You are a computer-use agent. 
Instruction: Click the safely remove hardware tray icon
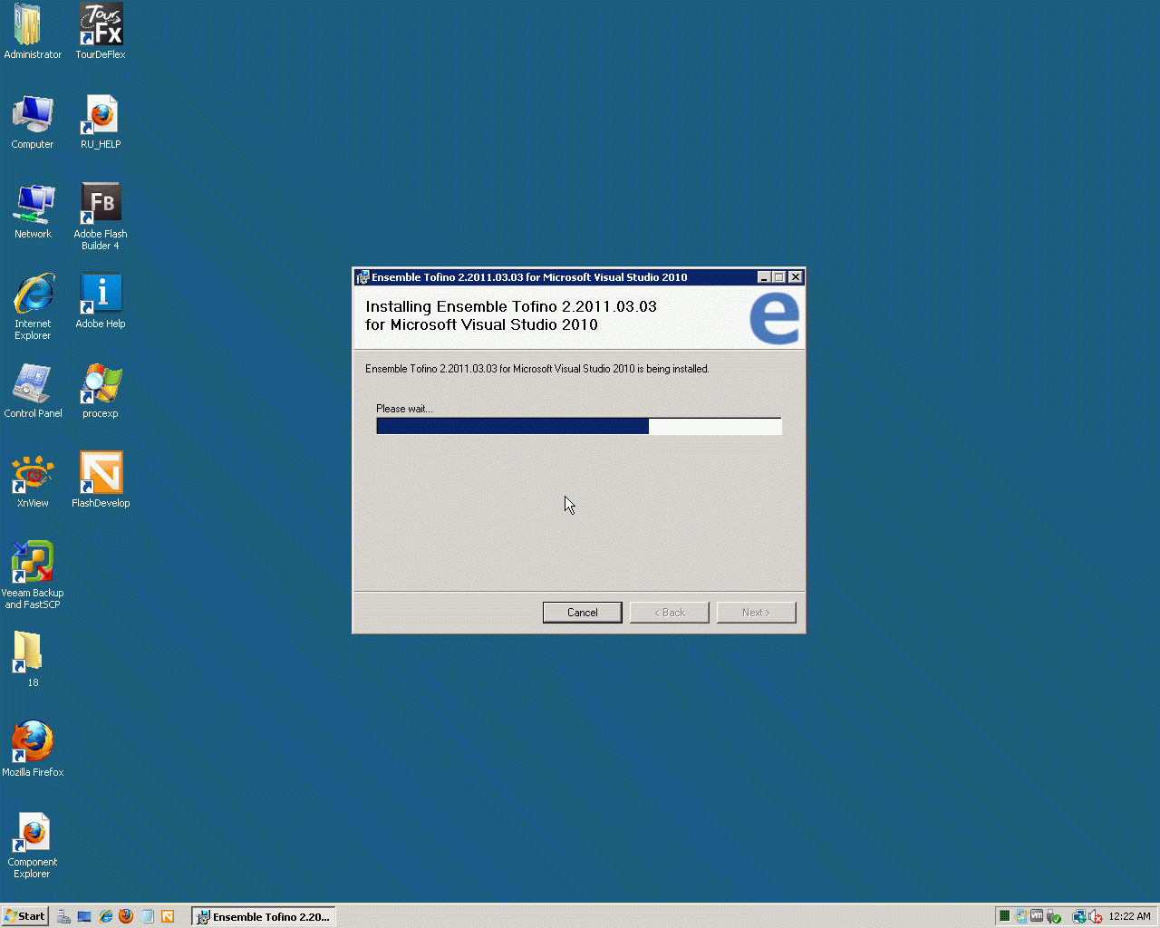(1054, 917)
